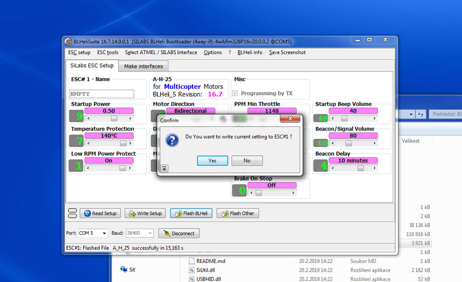Click Read Setup button's blue refresh icon
Image resolution: width=462 pixels, height=282 pixels.
[87, 213]
